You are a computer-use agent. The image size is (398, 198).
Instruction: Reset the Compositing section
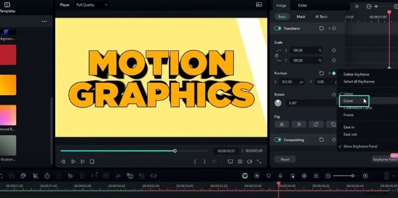(321, 140)
